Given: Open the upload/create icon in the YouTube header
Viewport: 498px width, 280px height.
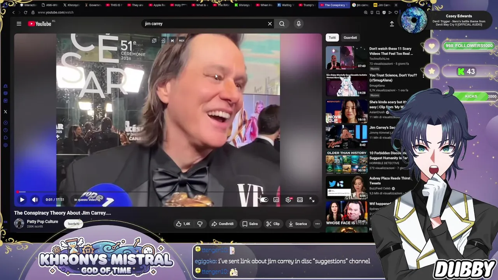Looking at the screenshot, I should [392, 24].
